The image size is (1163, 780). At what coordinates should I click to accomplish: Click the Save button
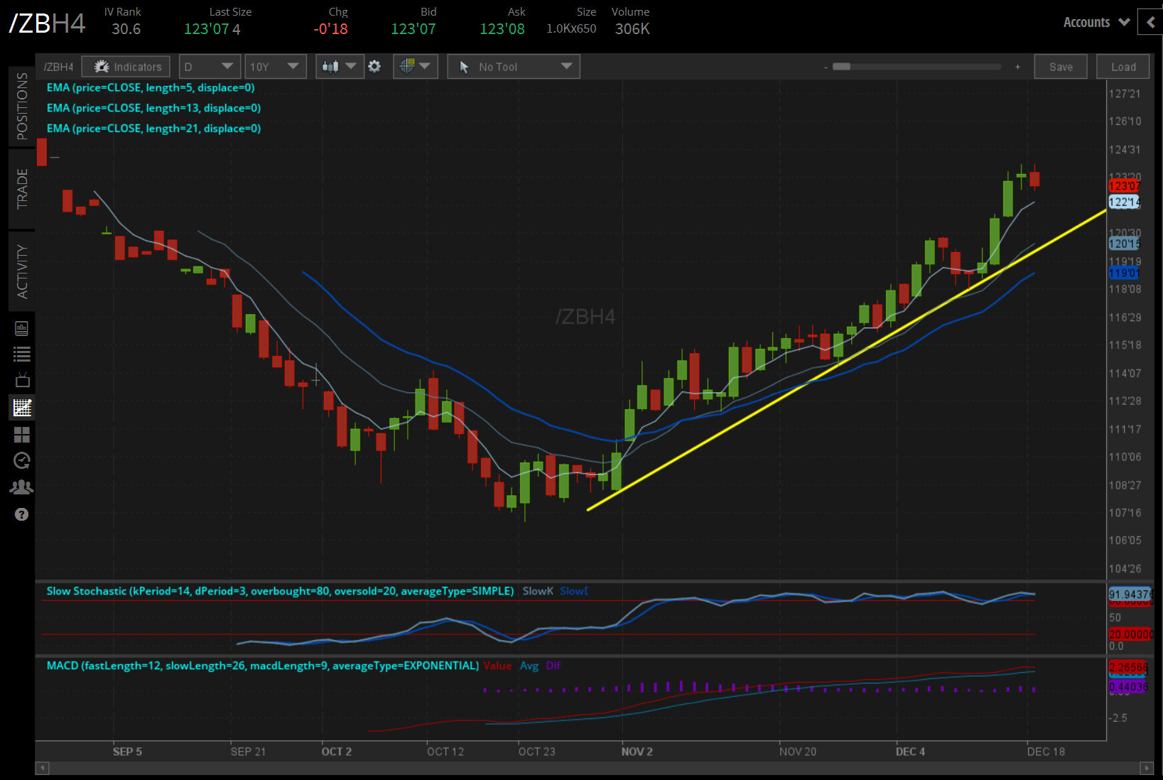coord(1060,66)
